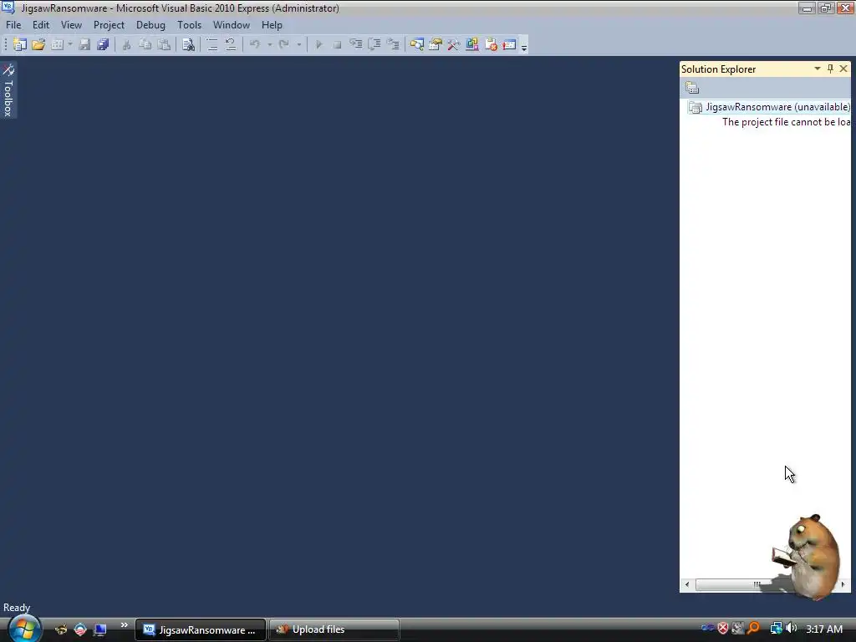856x642 pixels.
Task: Click the New Project toolbar icon
Action: [x=20, y=45]
